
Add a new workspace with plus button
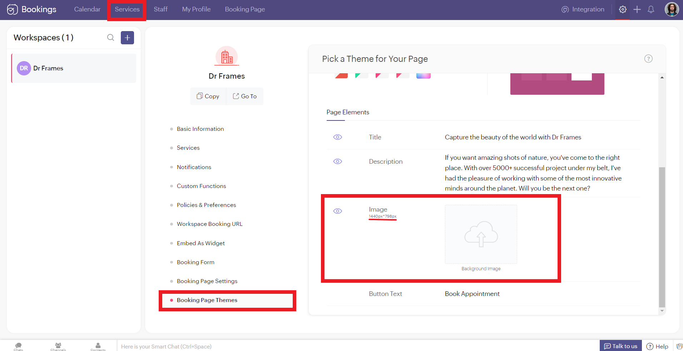pos(127,38)
